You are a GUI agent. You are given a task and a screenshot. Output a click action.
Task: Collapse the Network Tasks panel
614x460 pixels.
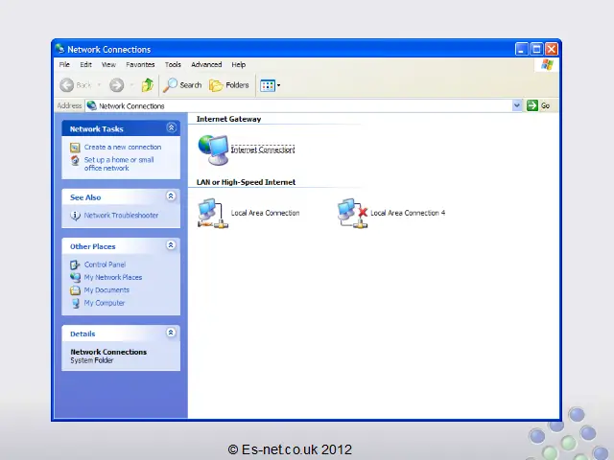[171, 127]
